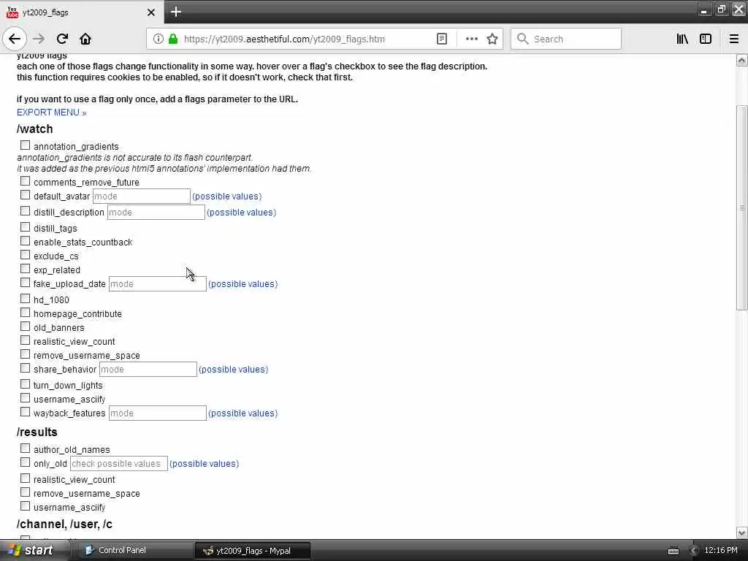The image size is (748, 561).
Task: Click the page vertical scrollbar thumb
Action: click(742, 208)
